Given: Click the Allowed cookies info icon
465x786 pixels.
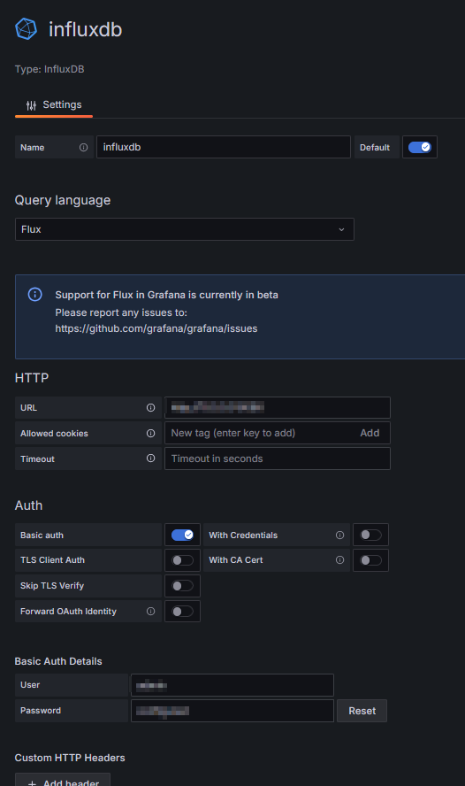Looking at the screenshot, I should tap(150, 433).
